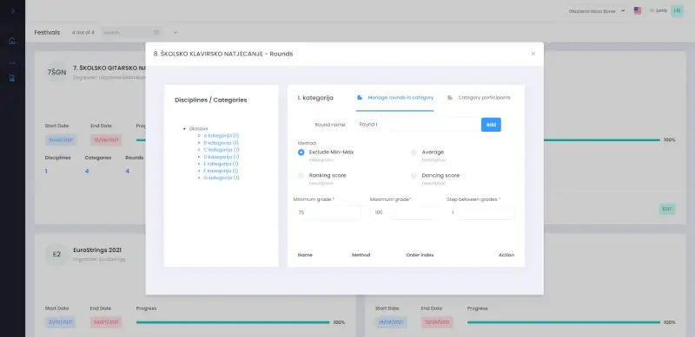This screenshot has width=695, height=337.
Task: Select Average method radio
Action: tap(414, 152)
